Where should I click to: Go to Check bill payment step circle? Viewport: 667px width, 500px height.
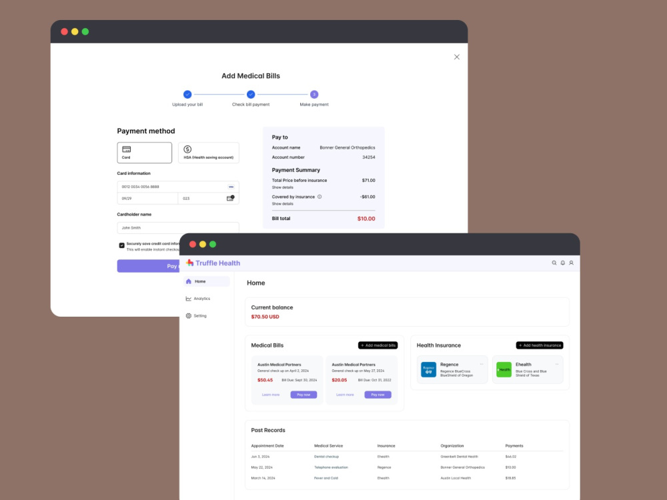[251, 95]
